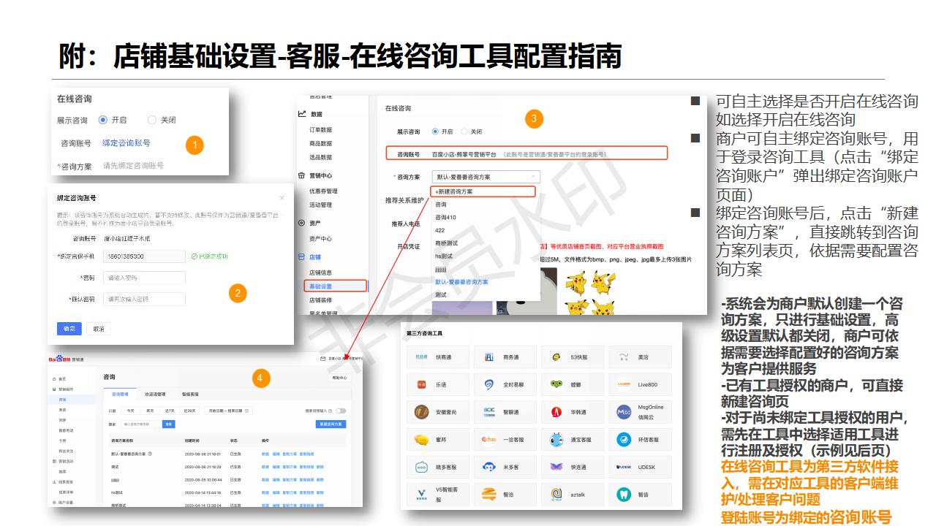Open 订单数据 in the sidebar
The height and width of the screenshot is (526, 936).
coord(320,130)
